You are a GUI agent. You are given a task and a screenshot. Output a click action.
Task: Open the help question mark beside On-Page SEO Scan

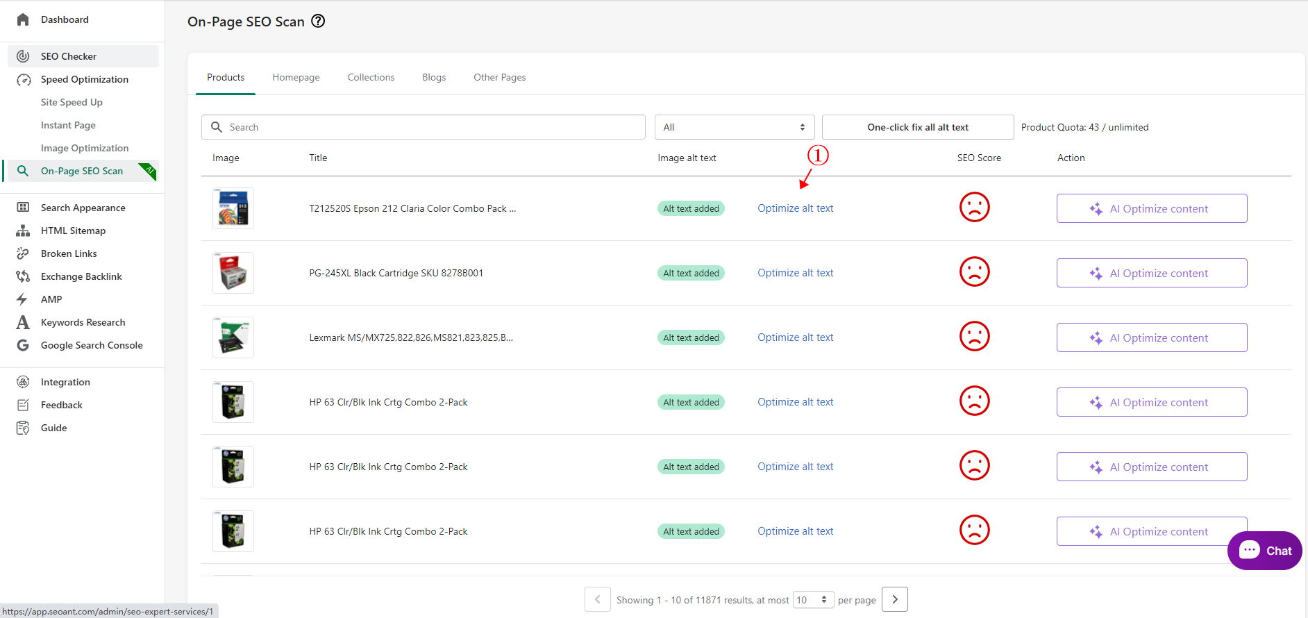[x=318, y=21]
